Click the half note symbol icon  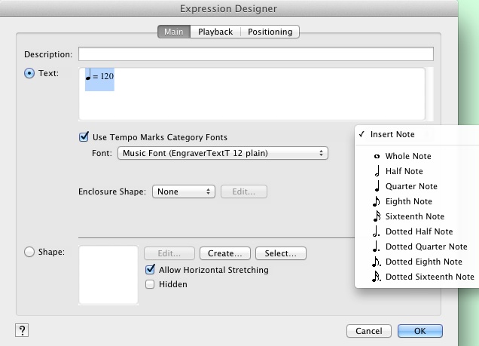375,170
